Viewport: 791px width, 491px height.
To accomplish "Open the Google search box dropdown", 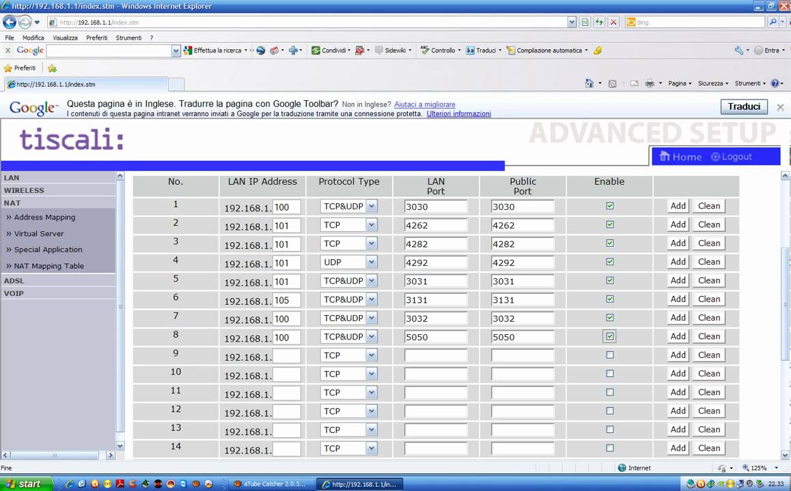I will click(176, 50).
